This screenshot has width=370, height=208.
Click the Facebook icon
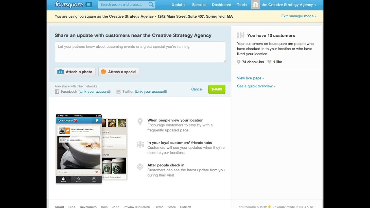[57, 92]
